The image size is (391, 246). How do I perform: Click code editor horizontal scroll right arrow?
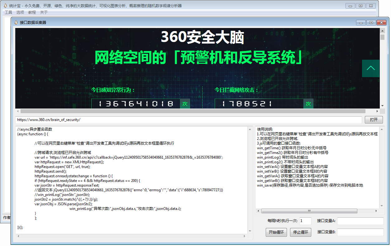pos(245,236)
